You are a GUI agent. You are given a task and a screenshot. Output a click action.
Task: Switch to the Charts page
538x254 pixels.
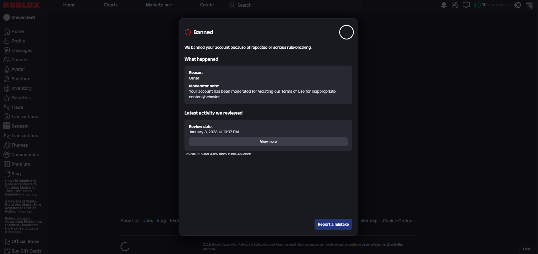point(110,5)
